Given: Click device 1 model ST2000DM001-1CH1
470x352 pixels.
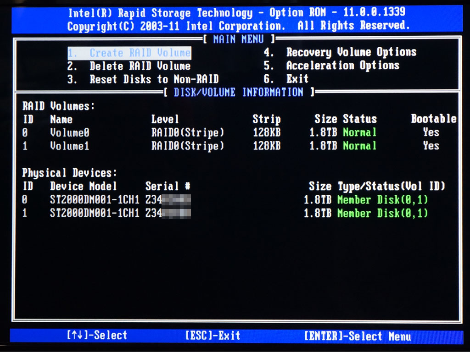Looking at the screenshot, I should [95, 213].
